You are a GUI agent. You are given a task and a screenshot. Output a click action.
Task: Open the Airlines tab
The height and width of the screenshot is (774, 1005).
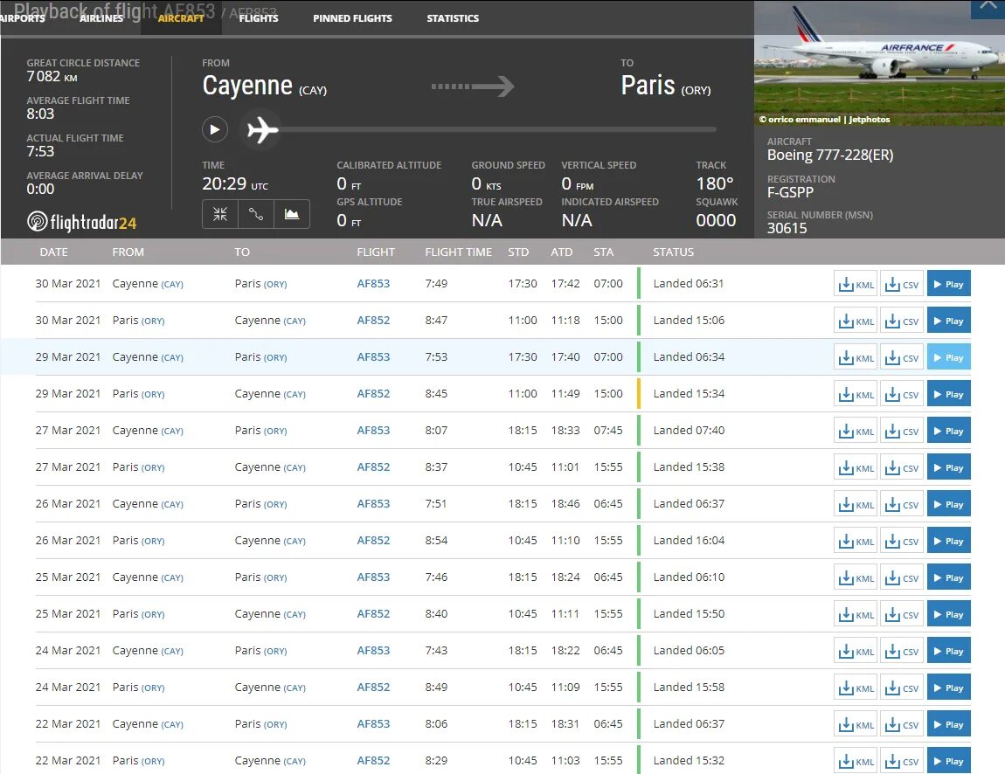(x=101, y=18)
